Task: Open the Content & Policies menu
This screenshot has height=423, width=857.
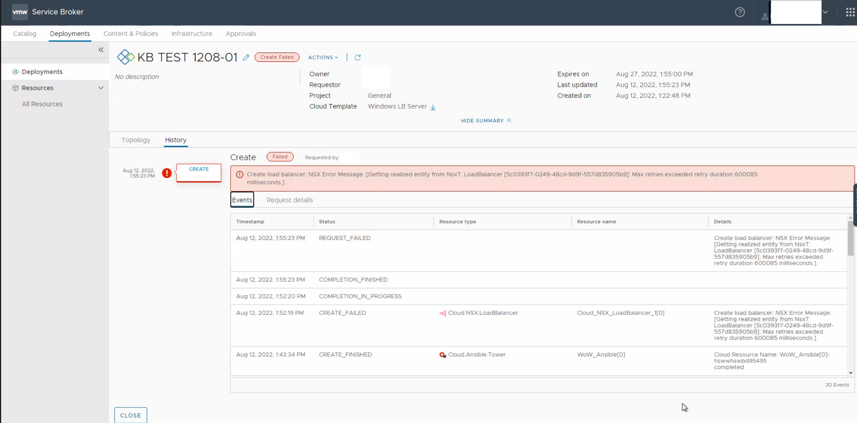Action: pos(130,33)
